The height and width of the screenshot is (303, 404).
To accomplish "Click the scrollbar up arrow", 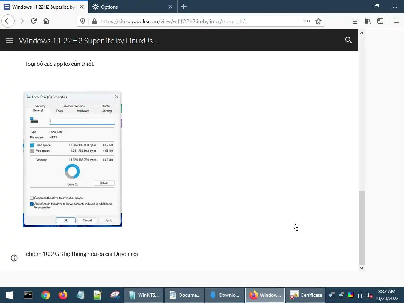I will pyautogui.click(x=361, y=33).
